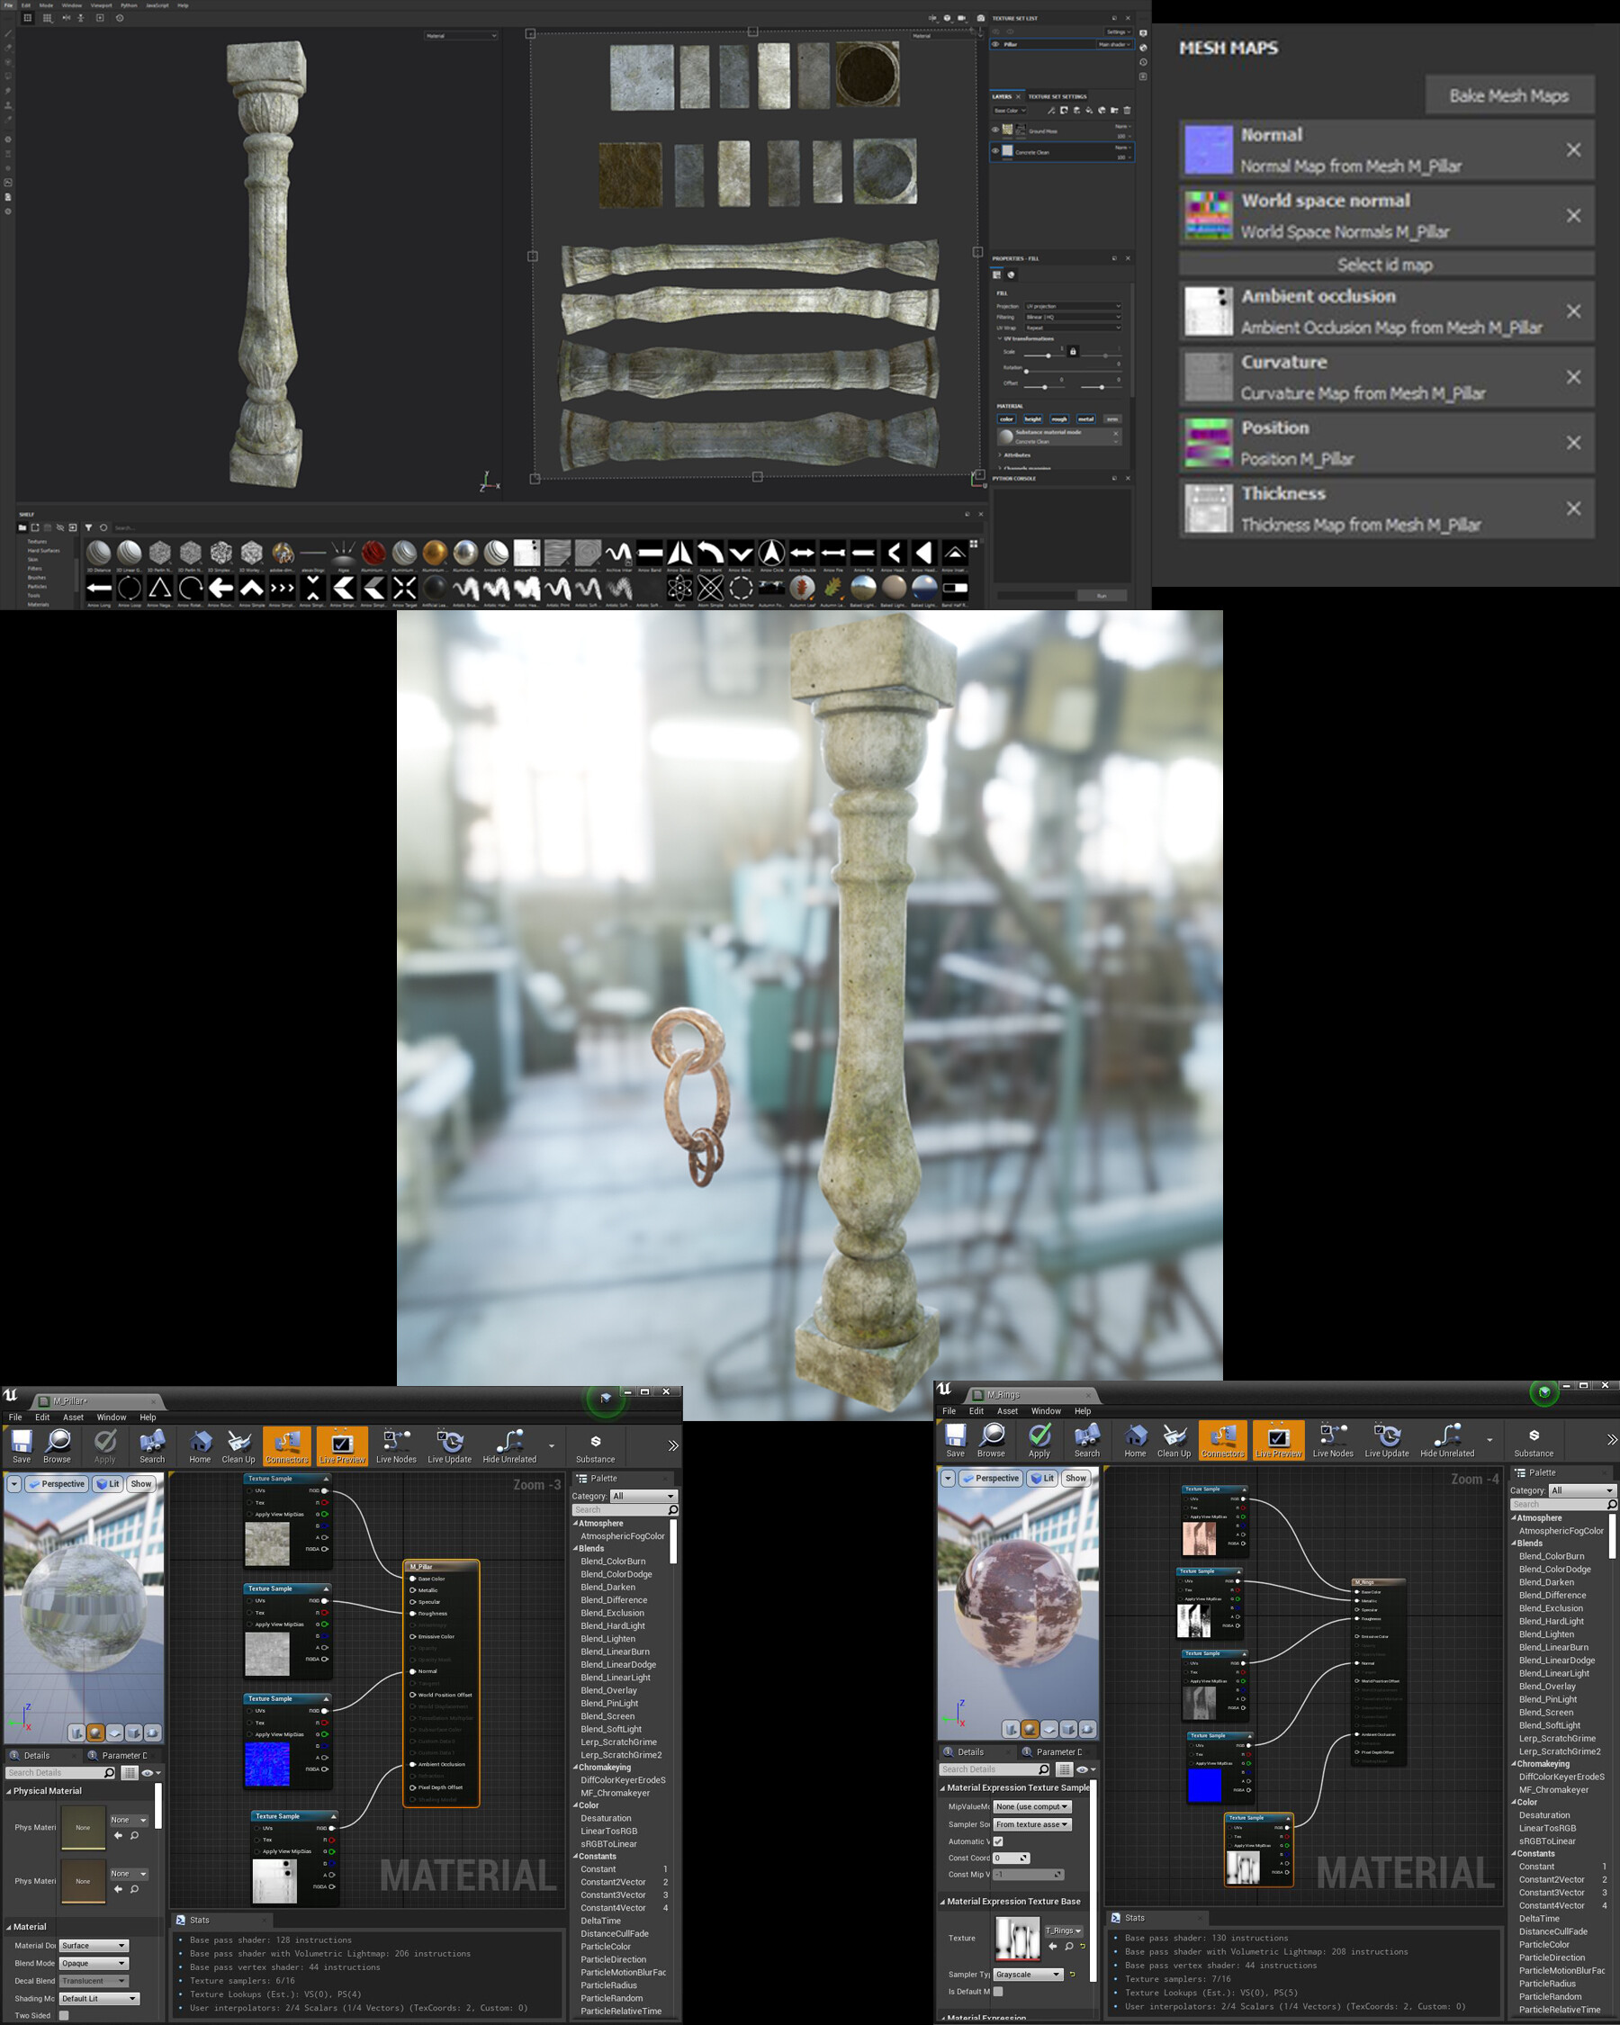The image size is (1620, 2025).
Task: Click the Clean Up icon in M_Rings toolbar
Action: coord(1174,1442)
